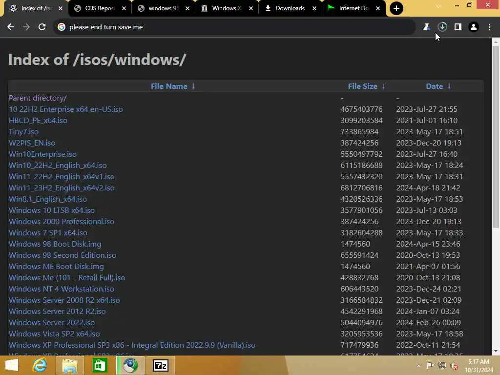Click the Win10Enterprise.iso link
The height and width of the screenshot is (375, 500).
coord(43,154)
